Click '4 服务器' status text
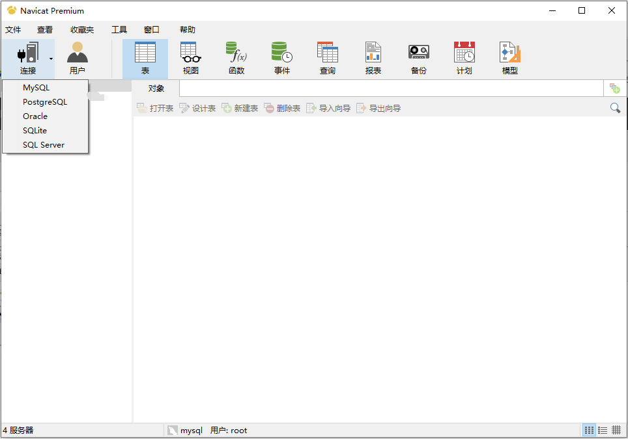628x439 pixels. pos(18,431)
